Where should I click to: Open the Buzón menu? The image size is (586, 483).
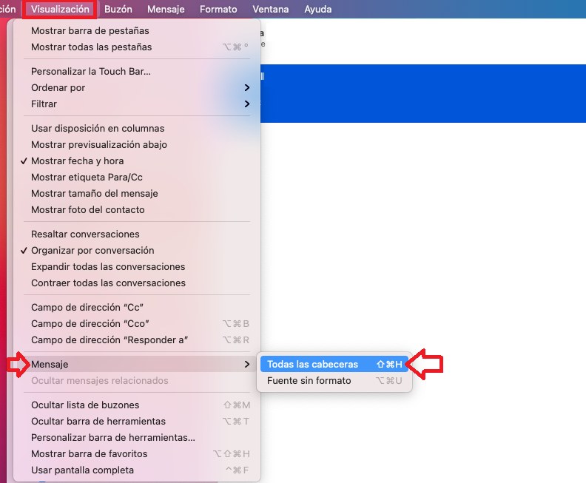118,9
